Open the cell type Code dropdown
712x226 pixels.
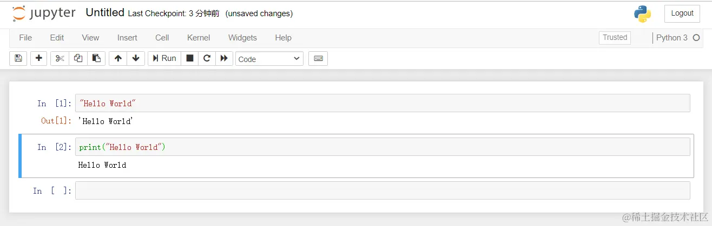pos(269,59)
